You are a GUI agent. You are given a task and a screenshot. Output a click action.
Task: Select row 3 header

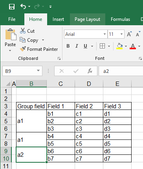(x=6, y=106)
